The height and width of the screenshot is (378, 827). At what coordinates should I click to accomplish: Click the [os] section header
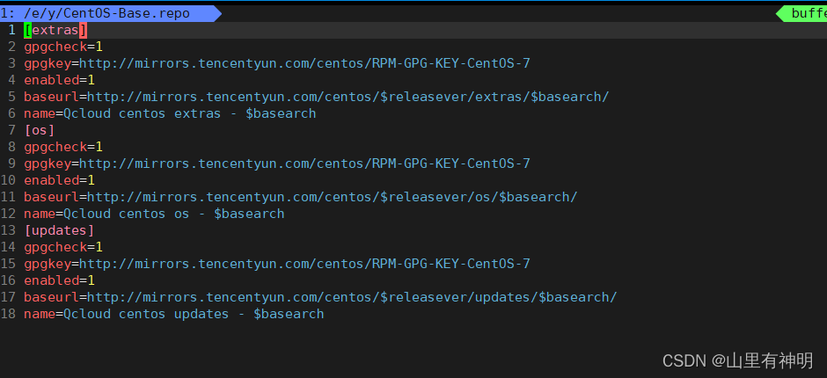click(40, 130)
